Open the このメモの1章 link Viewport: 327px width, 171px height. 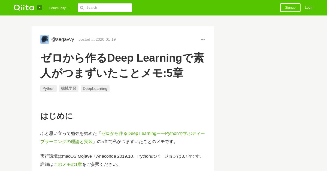pos(68,164)
